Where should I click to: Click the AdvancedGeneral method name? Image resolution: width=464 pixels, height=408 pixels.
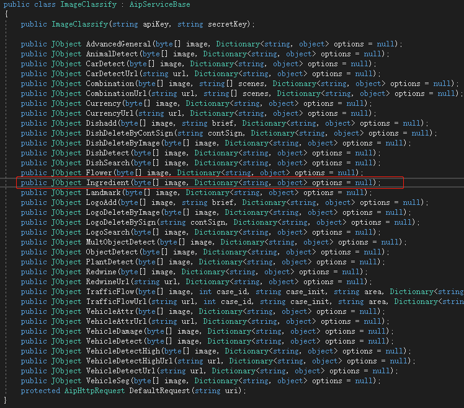click(118, 44)
